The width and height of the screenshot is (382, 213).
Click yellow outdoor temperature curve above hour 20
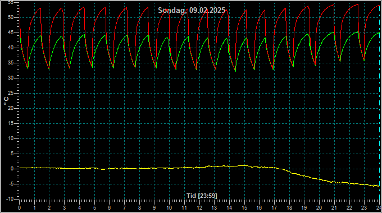click(319, 179)
